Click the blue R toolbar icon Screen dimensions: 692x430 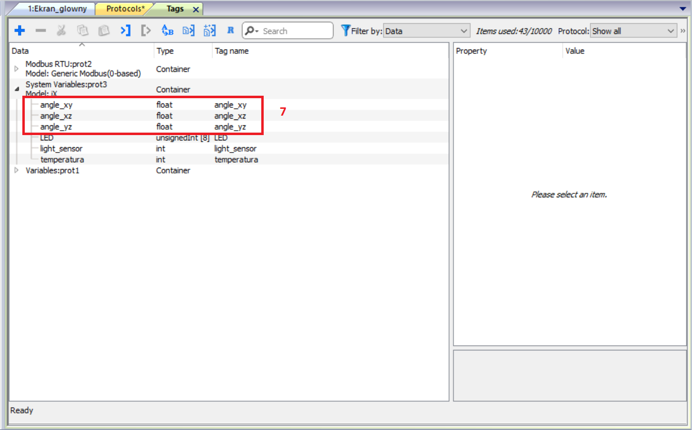point(230,30)
